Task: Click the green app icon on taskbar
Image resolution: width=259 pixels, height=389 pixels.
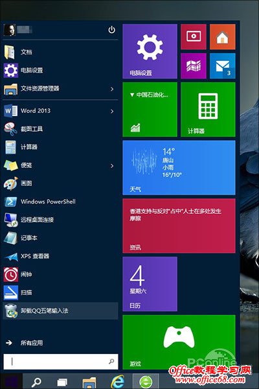Action: click(146, 382)
